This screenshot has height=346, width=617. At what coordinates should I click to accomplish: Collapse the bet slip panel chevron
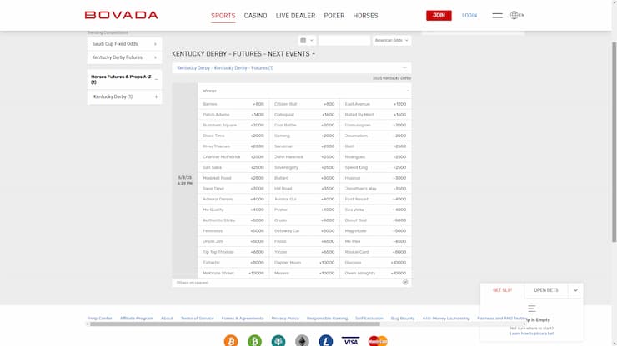point(575,290)
